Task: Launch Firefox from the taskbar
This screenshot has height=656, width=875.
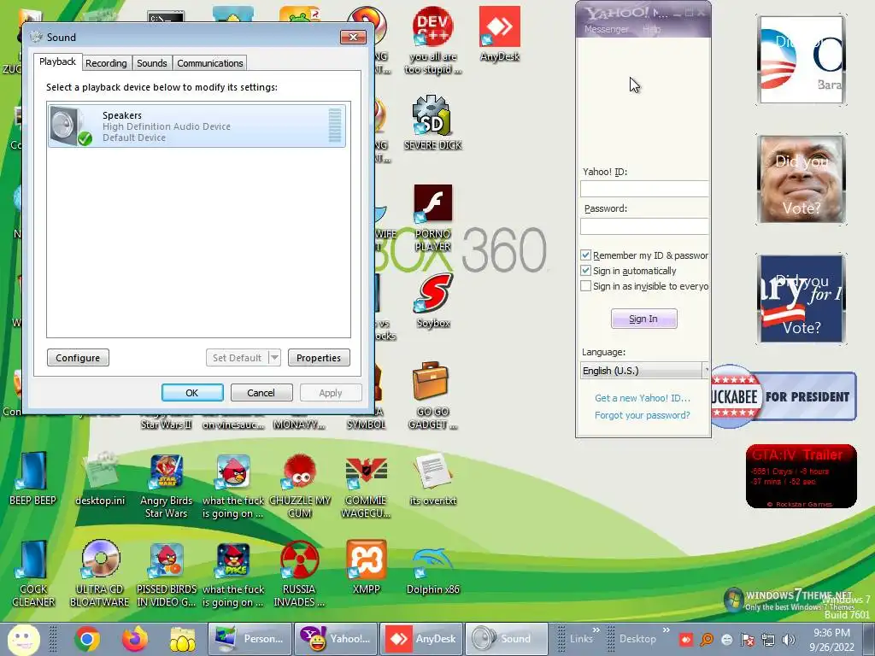Action: coord(135,639)
